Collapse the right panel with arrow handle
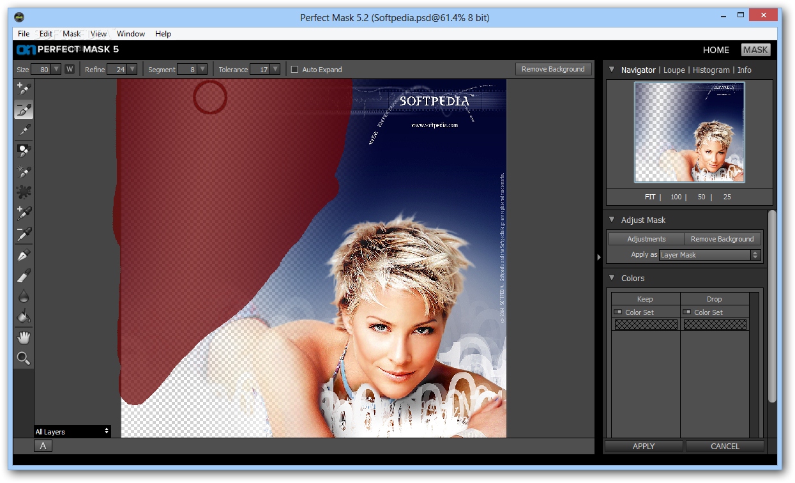Viewport: 795px width, 483px height. 599,257
